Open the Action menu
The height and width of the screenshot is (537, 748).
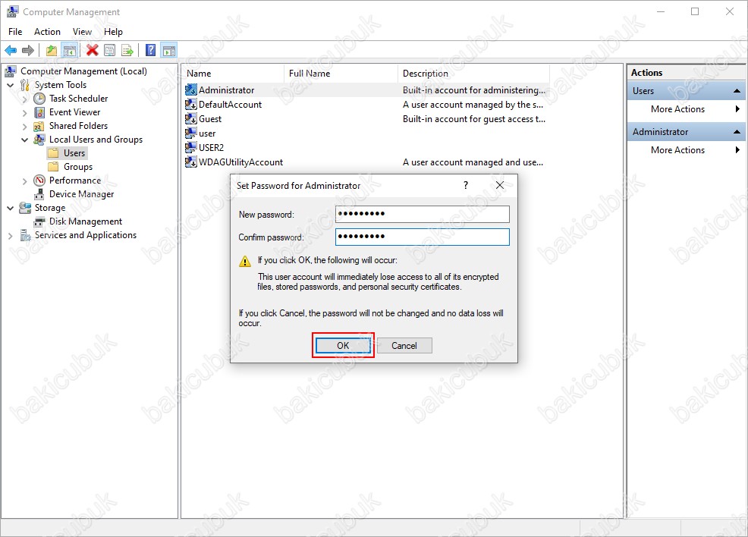[x=47, y=31]
